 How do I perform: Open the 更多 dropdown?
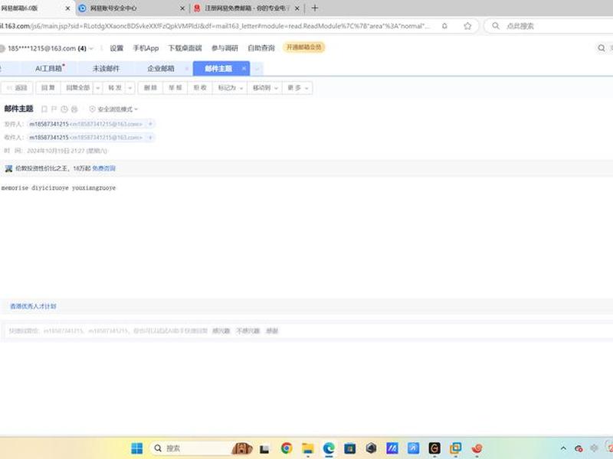click(297, 88)
